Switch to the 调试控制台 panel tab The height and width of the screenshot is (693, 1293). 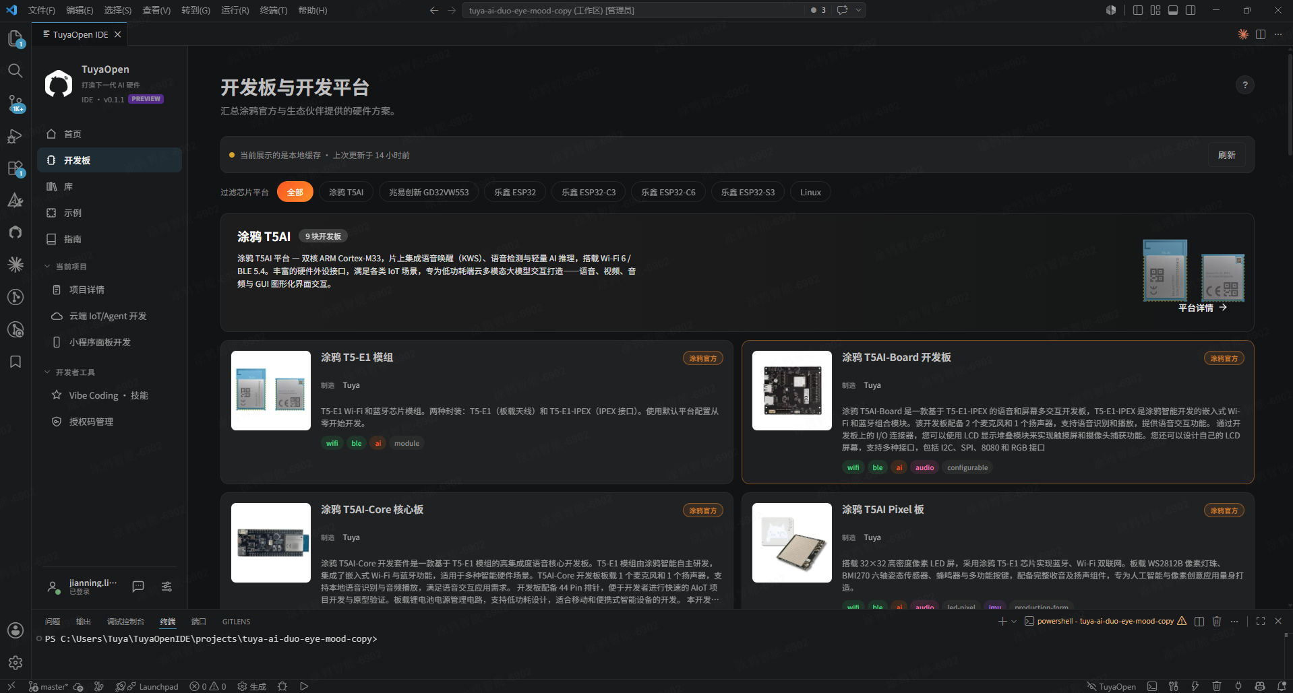[x=125, y=621]
